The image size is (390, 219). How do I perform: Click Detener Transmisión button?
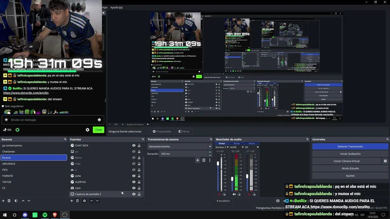[x=350, y=147]
